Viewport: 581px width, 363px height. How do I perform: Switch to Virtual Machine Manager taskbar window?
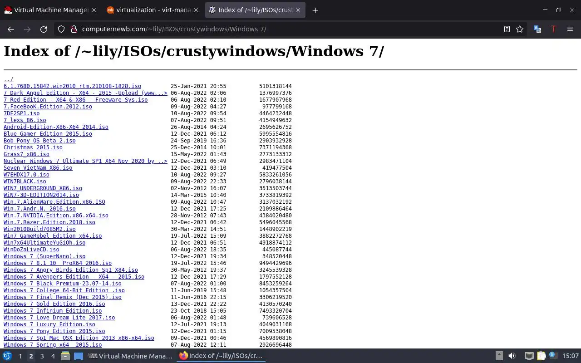click(130, 356)
